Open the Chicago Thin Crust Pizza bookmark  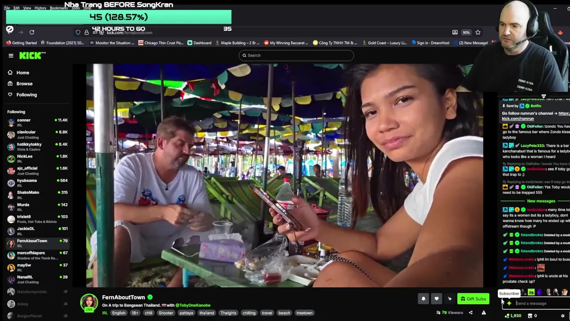pyautogui.click(x=161, y=43)
